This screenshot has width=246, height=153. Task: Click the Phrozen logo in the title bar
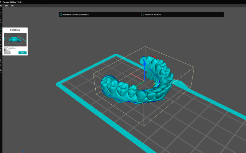1,2
